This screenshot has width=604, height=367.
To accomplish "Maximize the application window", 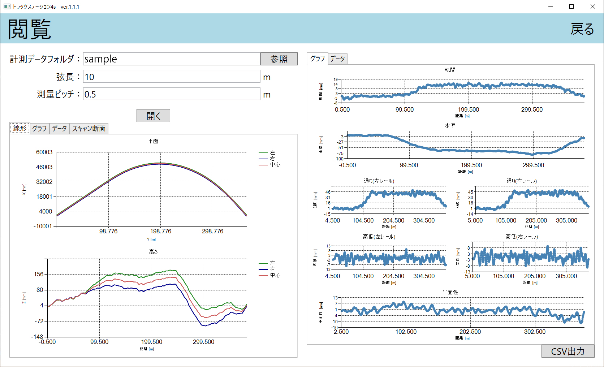I will (571, 7).
